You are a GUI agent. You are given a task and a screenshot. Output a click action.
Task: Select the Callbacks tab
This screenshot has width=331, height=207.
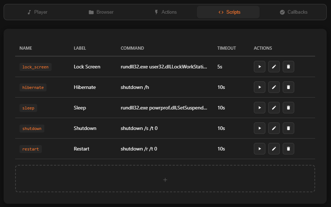pyautogui.click(x=294, y=12)
